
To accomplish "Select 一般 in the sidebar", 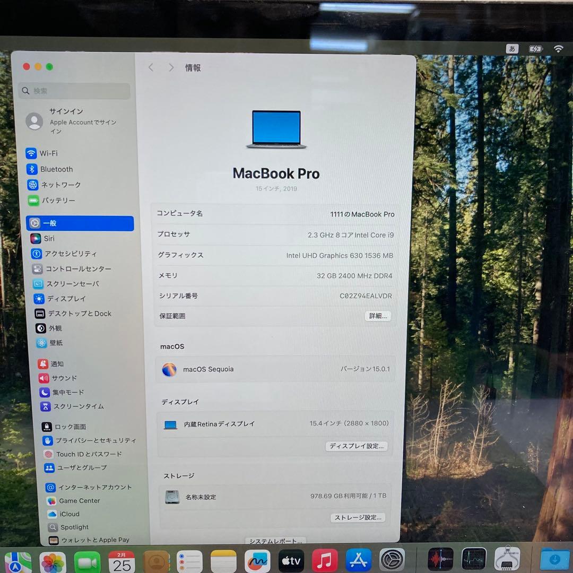I will click(x=80, y=223).
